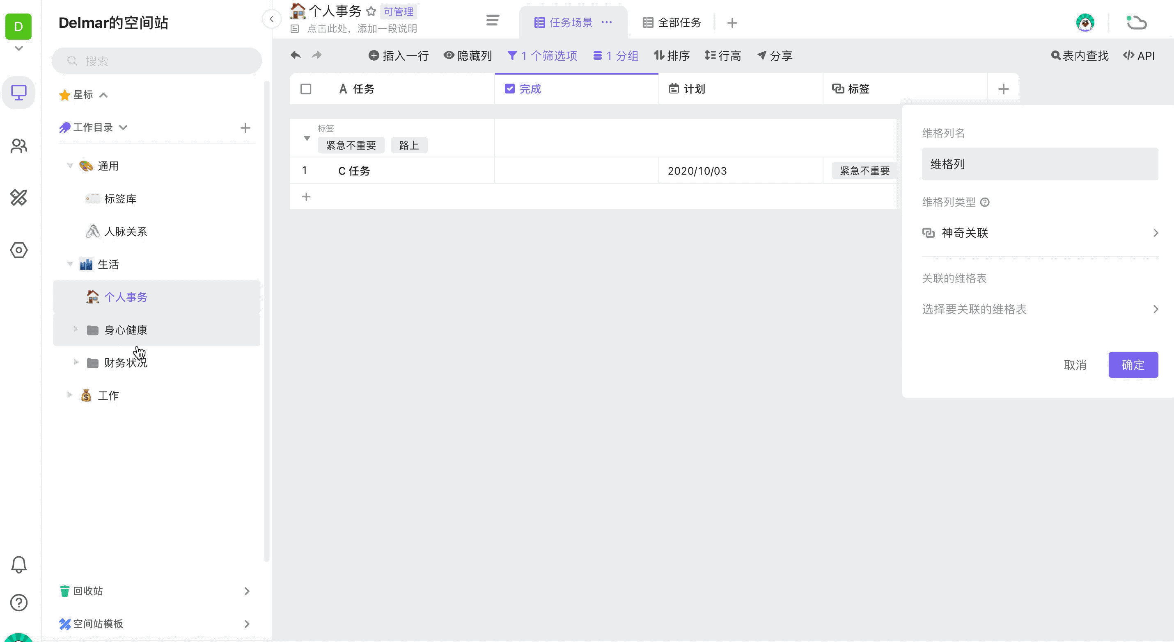Screen dimensions: 1174x642
Task: Click the 隐藏列 eye button
Action: (x=468, y=55)
